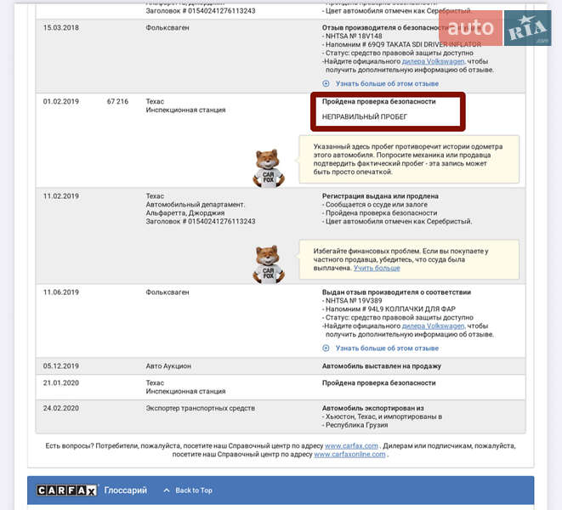
Task: Click 'НЕПРАВИЛЬНЫЙ ПРОБЕГ' warning text
Action: point(365,116)
